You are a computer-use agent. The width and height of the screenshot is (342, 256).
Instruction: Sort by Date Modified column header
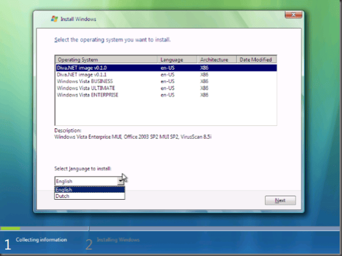click(256, 60)
